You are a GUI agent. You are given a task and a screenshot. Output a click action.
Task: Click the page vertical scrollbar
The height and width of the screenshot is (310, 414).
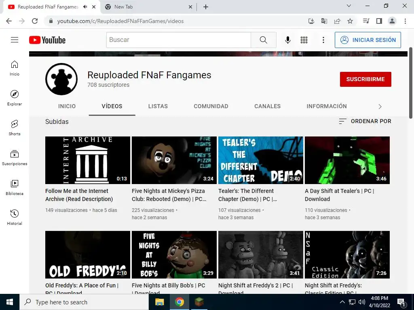pos(411,83)
